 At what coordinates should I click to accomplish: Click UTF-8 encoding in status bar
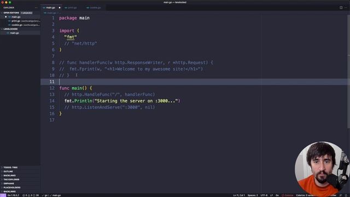coord(264,195)
